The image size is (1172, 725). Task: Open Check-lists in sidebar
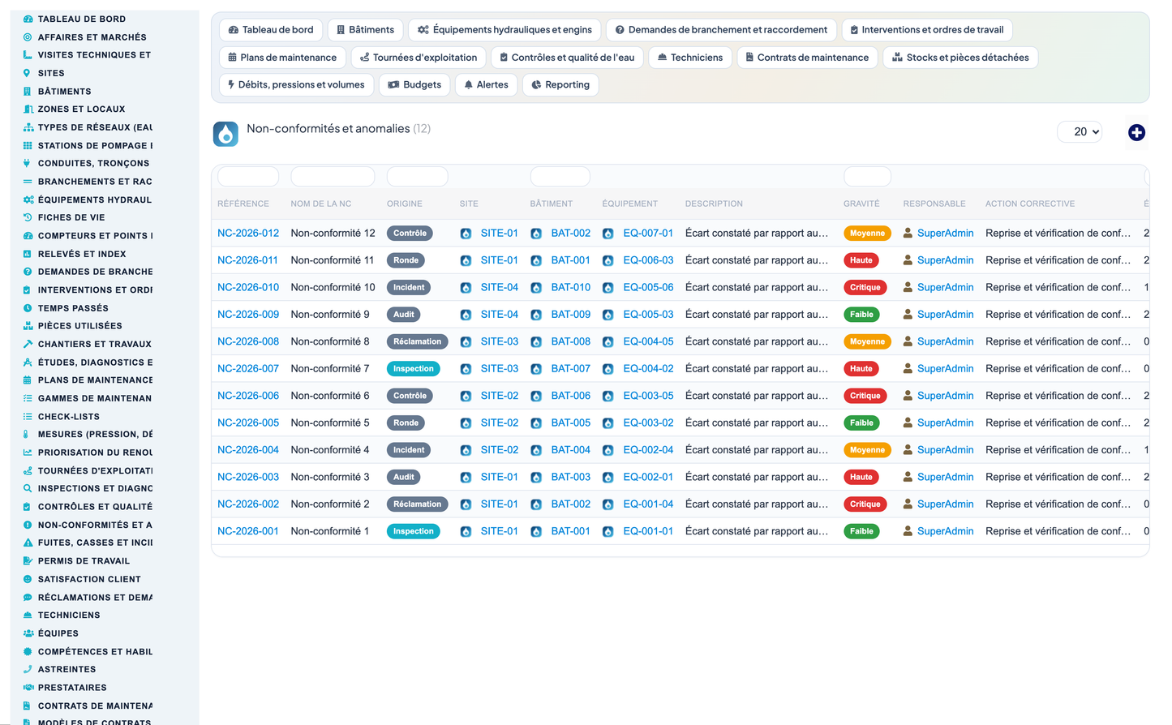click(x=69, y=417)
